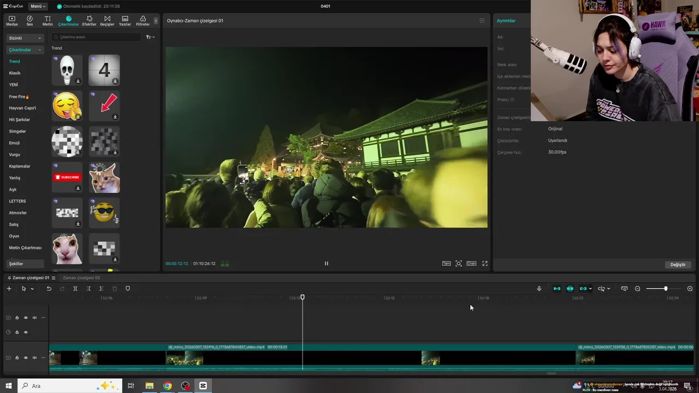Click the scan-frame icon in player controls
The width and height of the screenshot is (699, 393).
tap(459, 264)
